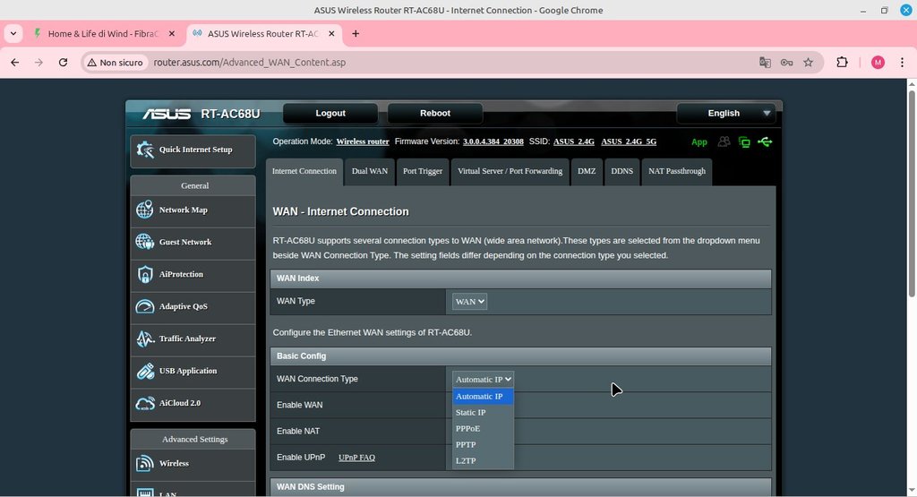Click the green USB status icon
917x497 pixels.
click(764, 141)
